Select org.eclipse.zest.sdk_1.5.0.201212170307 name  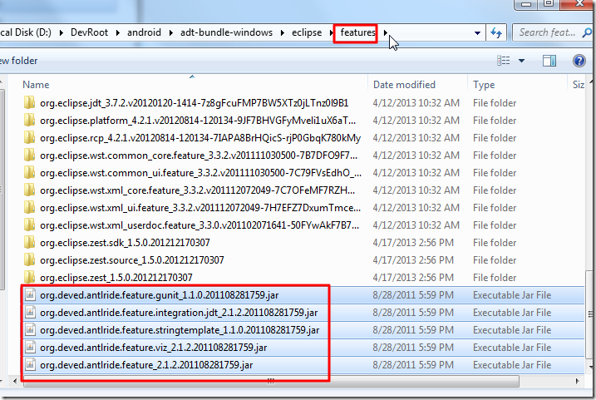(x=125, y=243)
